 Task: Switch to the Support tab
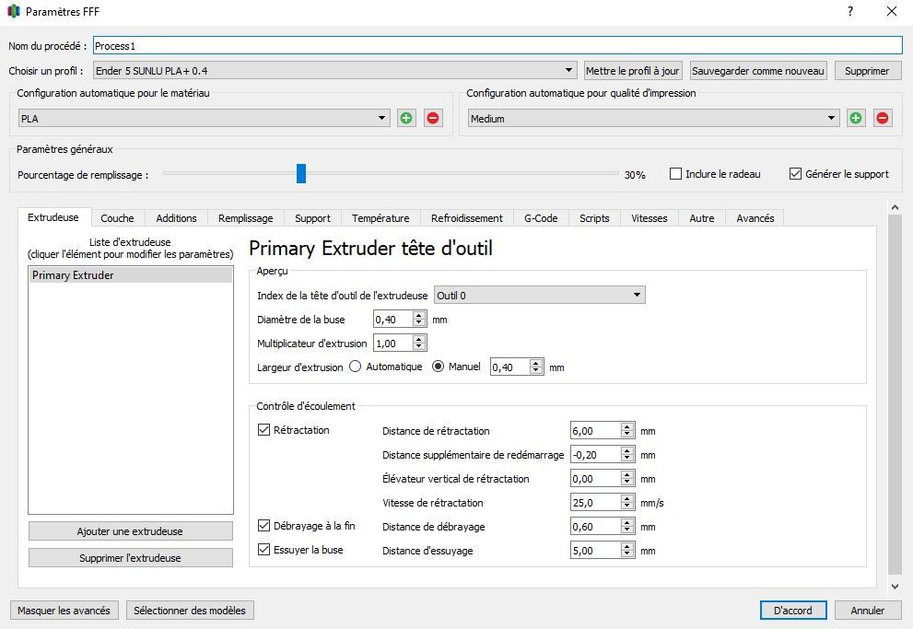click(x=312, y=218)
